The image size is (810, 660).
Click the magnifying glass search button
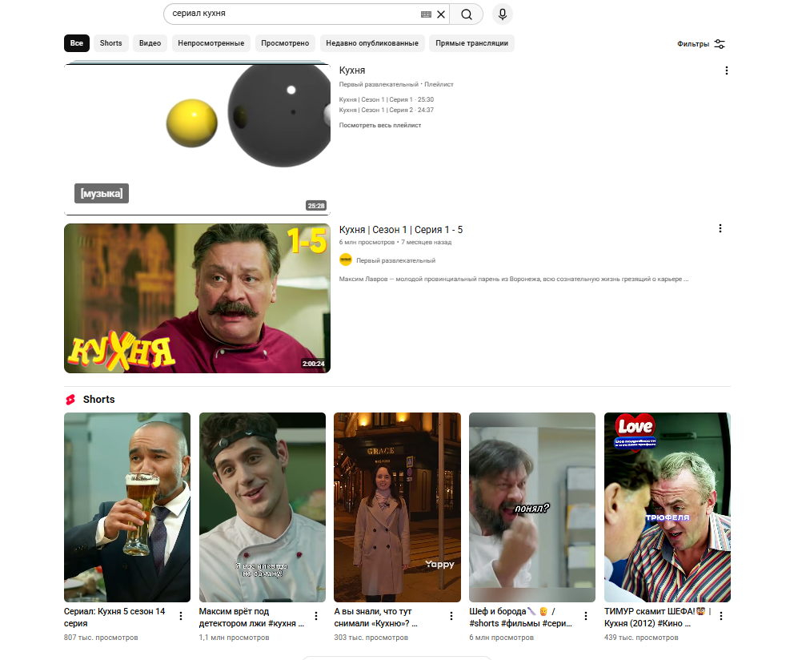pyautogui.click(x=467, y=14)
